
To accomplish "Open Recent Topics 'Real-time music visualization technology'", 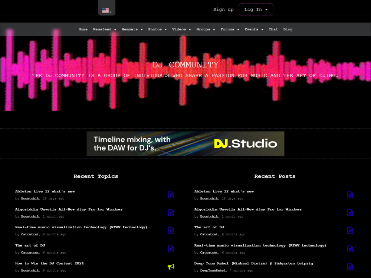I will coord(81,227).
